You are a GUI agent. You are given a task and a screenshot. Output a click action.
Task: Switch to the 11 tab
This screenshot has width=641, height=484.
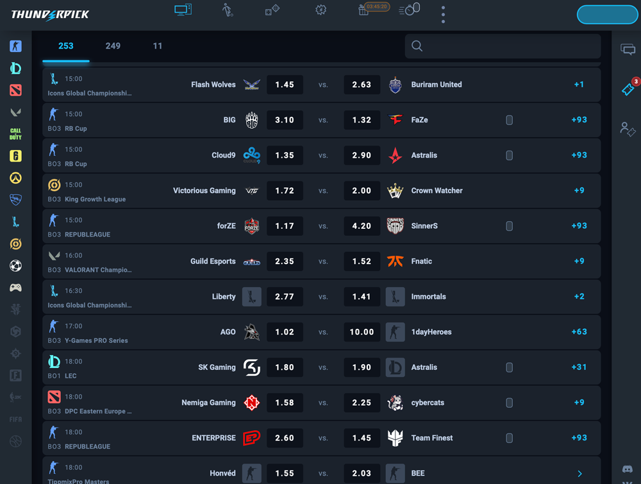158,46
